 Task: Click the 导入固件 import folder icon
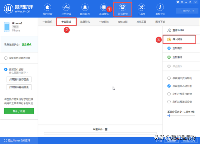169,39
